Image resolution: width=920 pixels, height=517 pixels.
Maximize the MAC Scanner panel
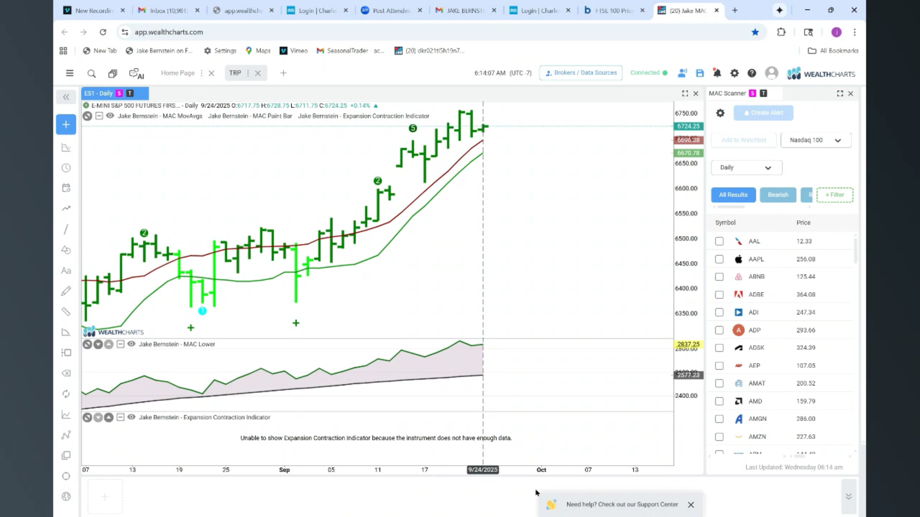pos(840,93)
